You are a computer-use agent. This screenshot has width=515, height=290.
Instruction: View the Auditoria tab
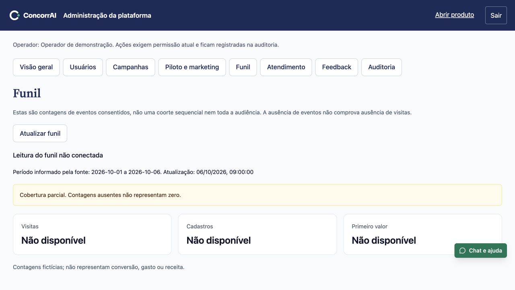tap(381, 67)
